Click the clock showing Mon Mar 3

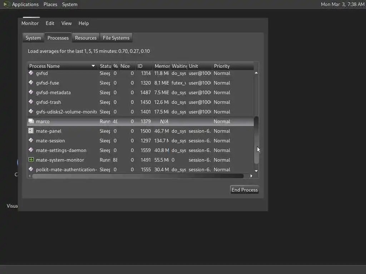pos(342,4)
